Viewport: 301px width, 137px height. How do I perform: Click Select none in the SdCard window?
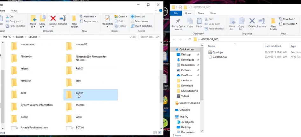[139, 21]
